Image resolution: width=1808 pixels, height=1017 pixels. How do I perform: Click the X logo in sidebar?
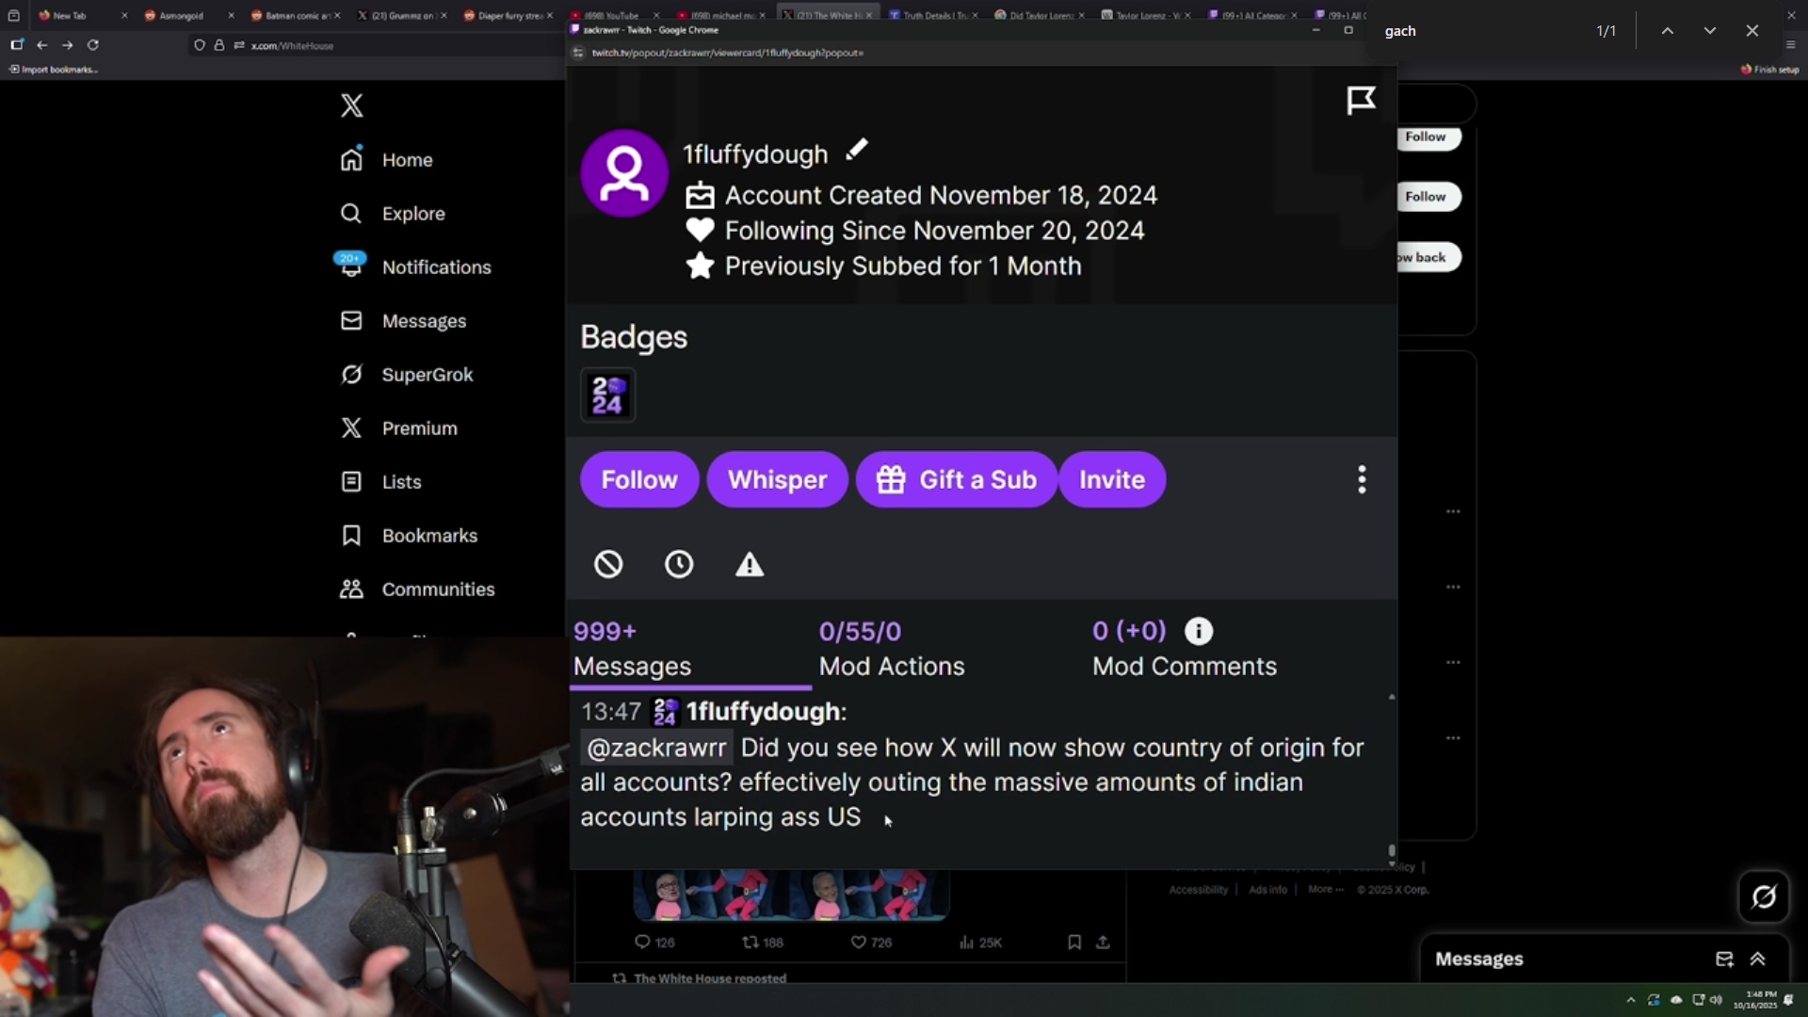point(351,105)
